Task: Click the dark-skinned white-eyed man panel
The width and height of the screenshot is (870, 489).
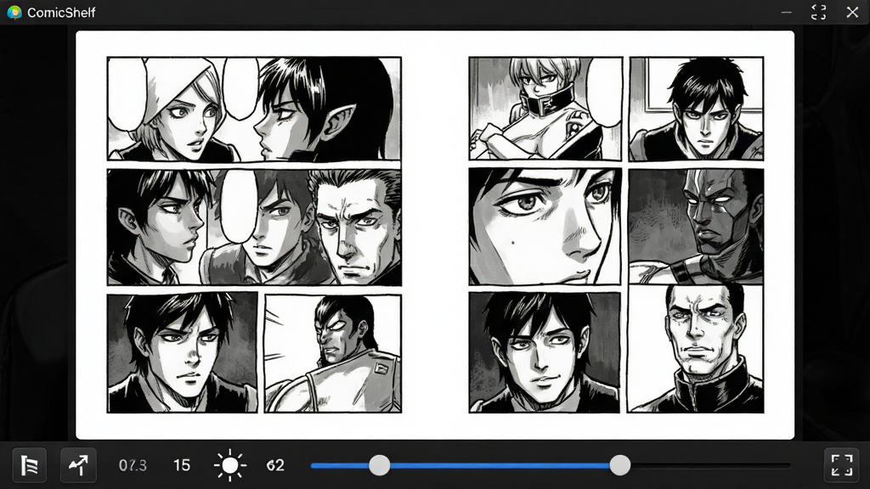Action: click(696, 226)
